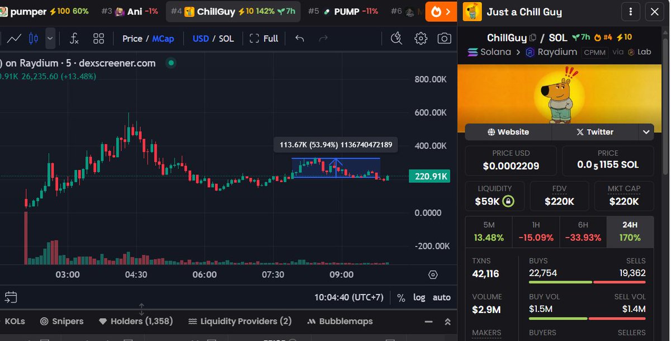Toggle auto scale on chart
Viewport: 671px width, 341px height.
(442, 297)
